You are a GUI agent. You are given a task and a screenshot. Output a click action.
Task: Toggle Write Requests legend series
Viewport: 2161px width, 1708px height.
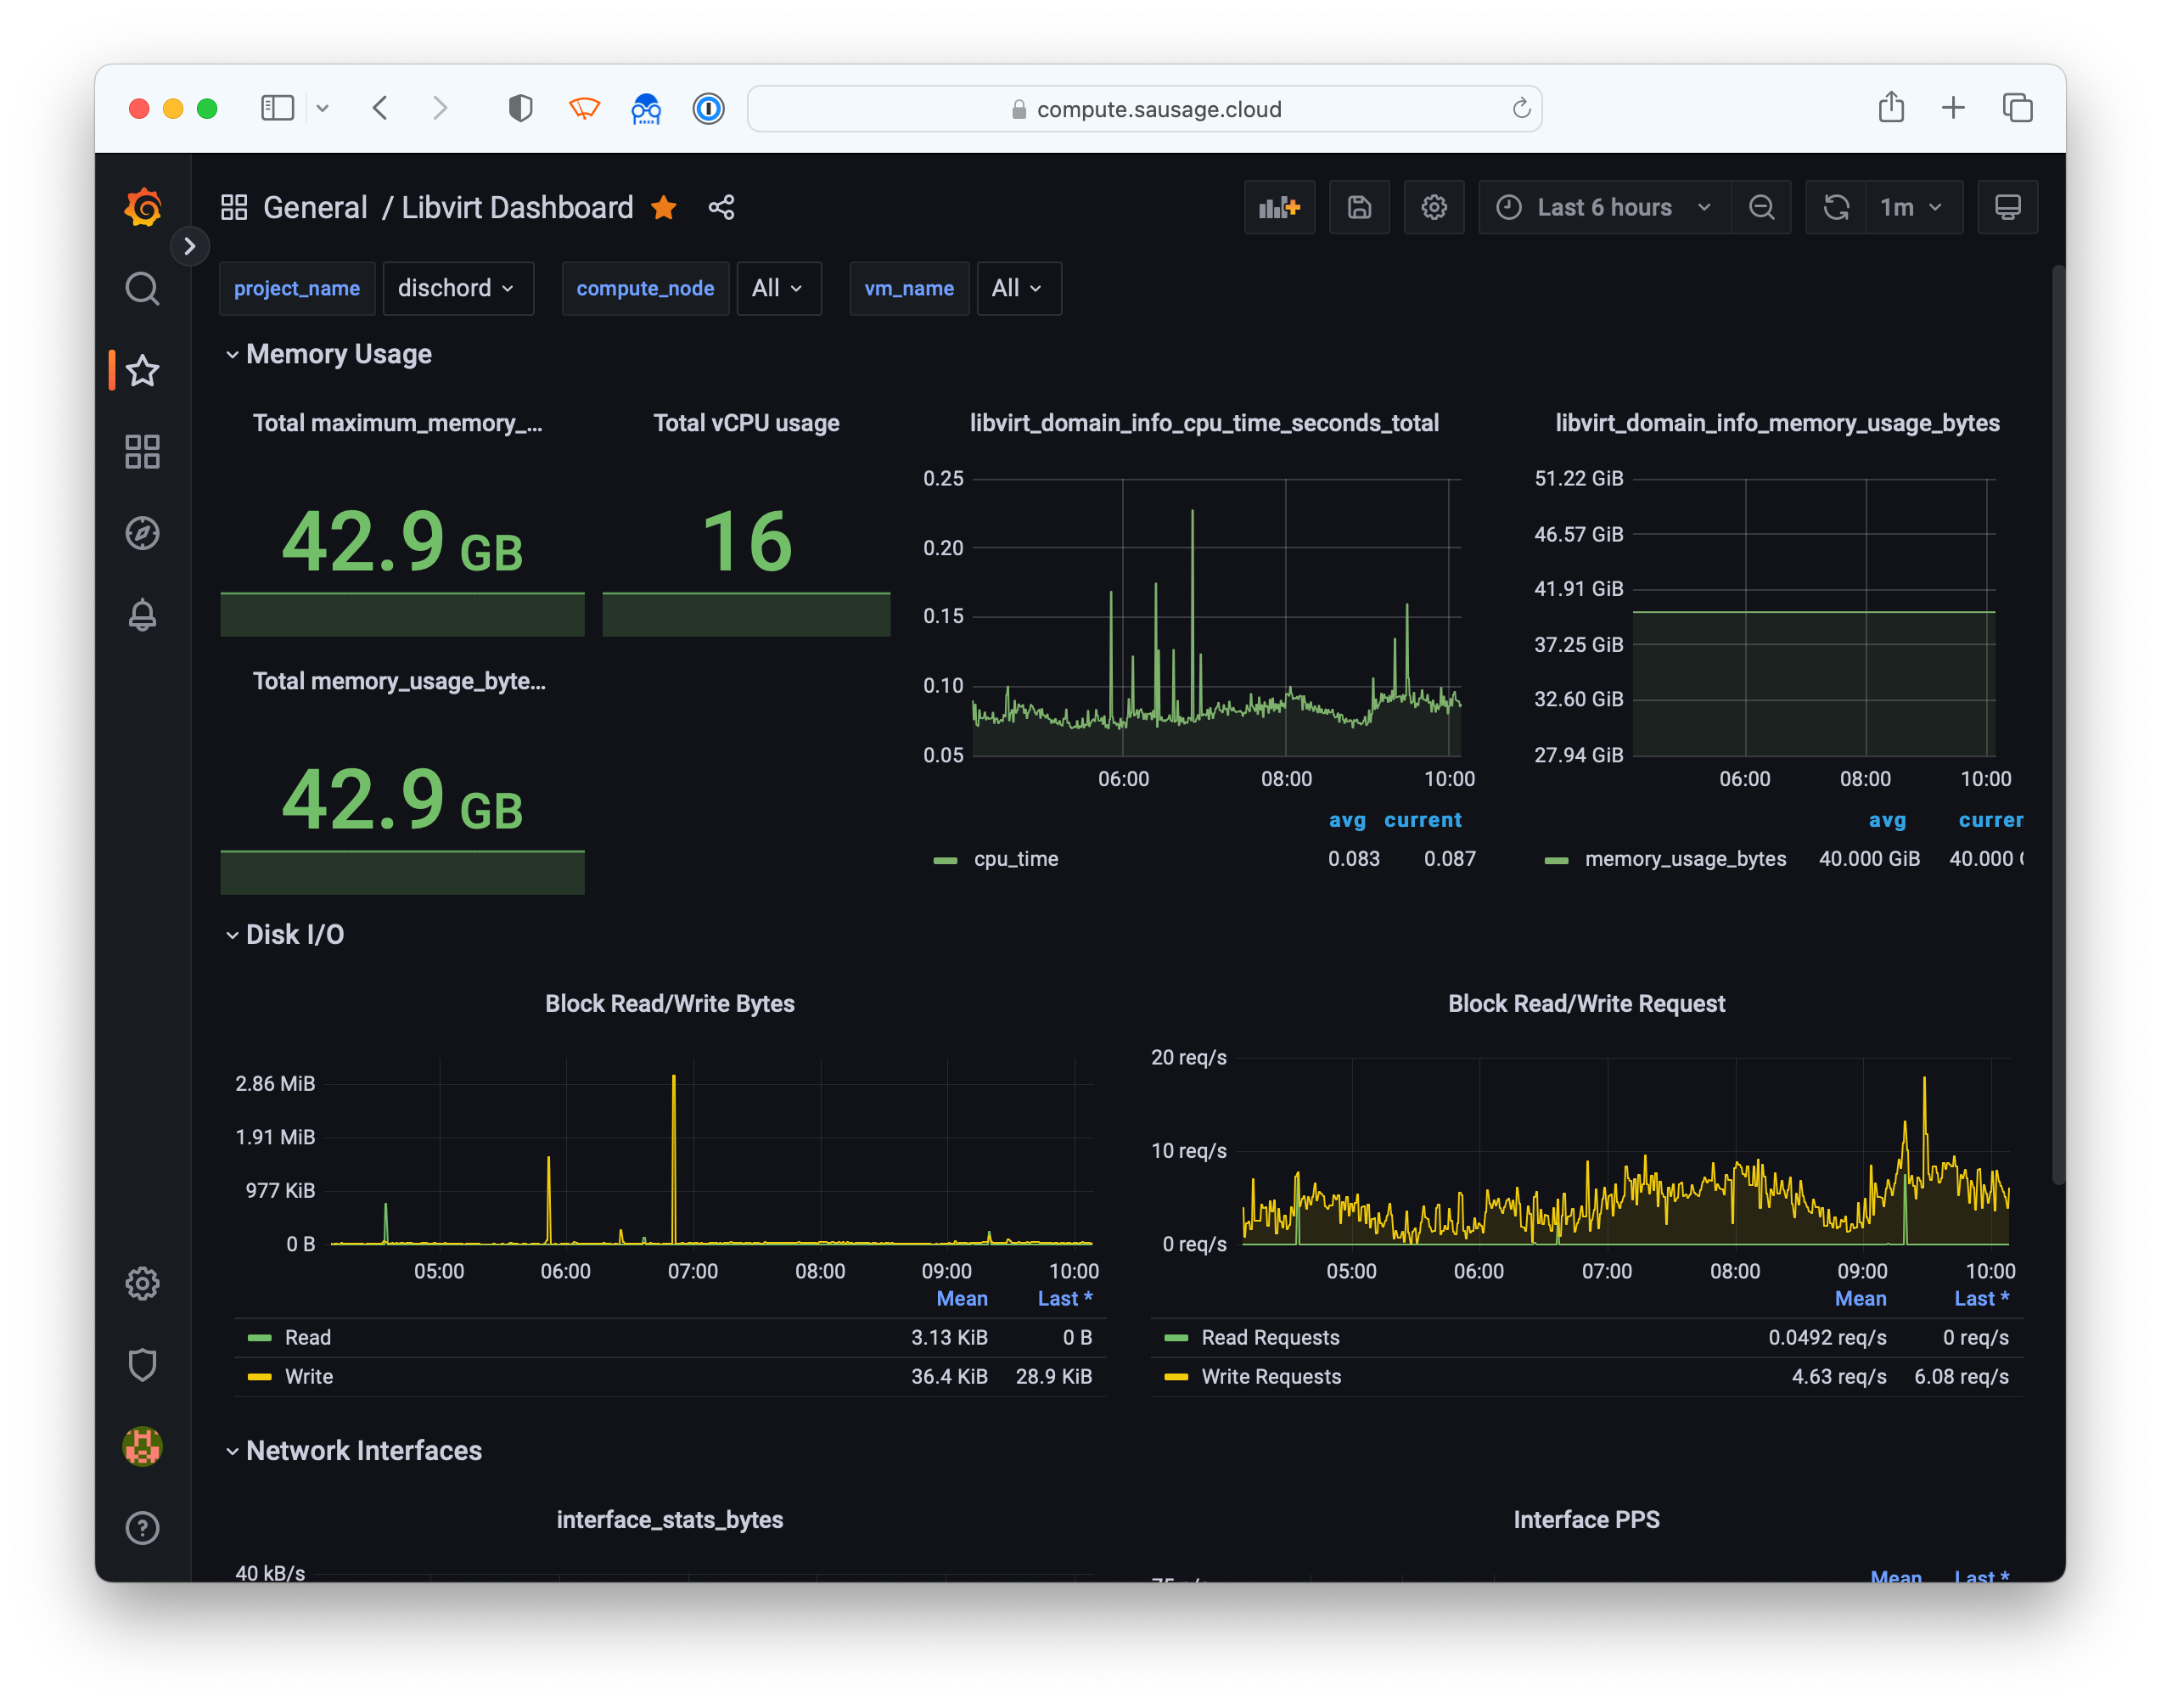pyautogui.click(x=1271, y=1376)
